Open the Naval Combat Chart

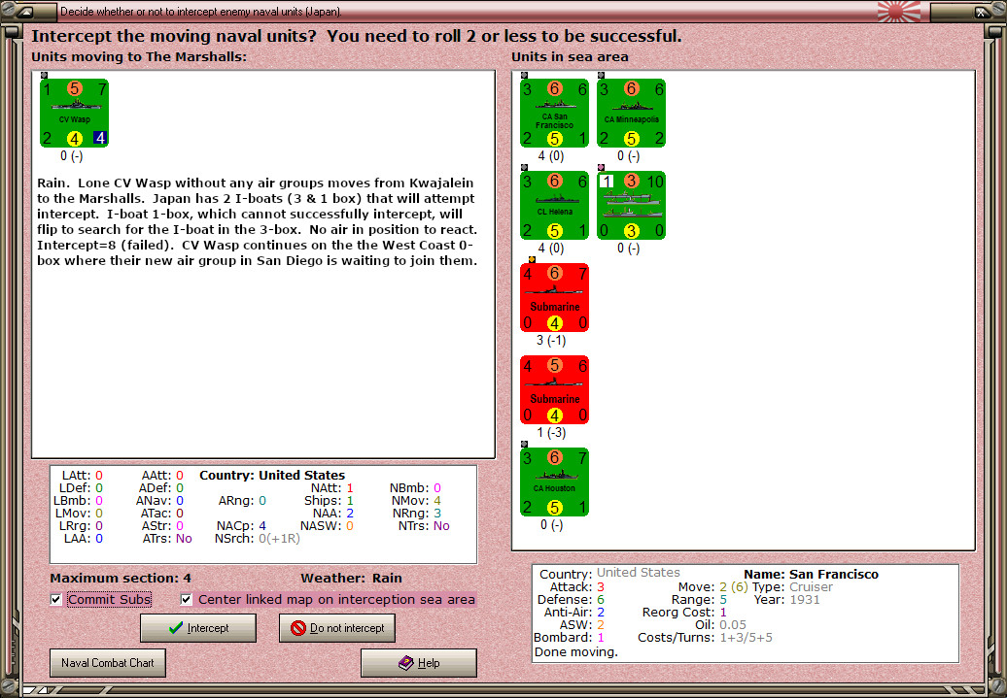(108, 663)
